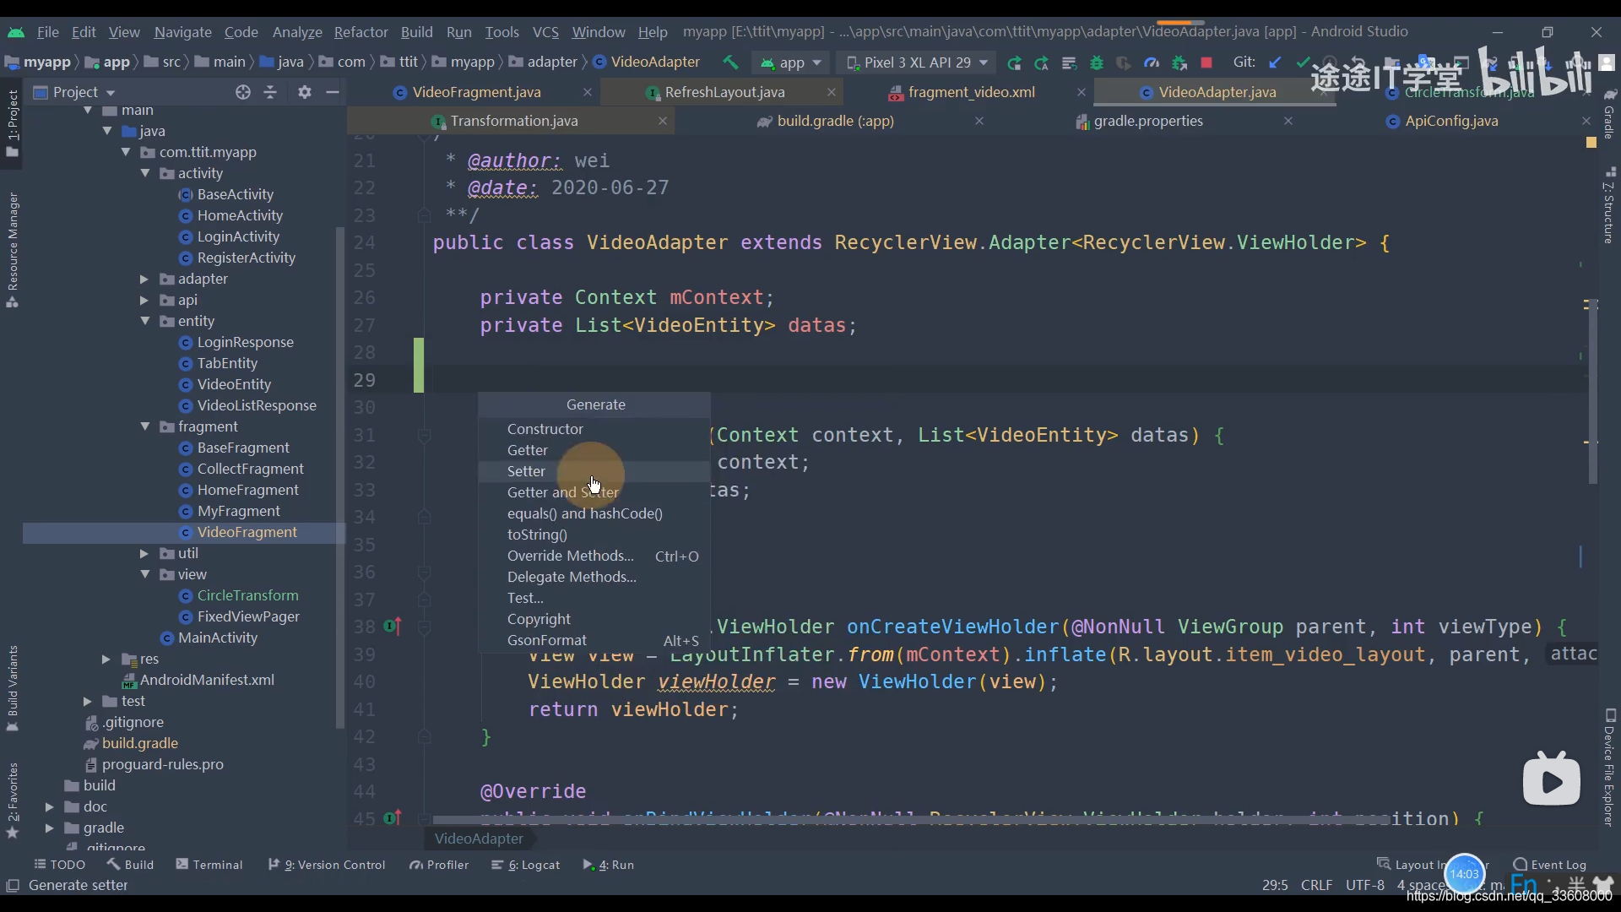
Task: Close the Transformation.java tab
Action: coord(663,121)
